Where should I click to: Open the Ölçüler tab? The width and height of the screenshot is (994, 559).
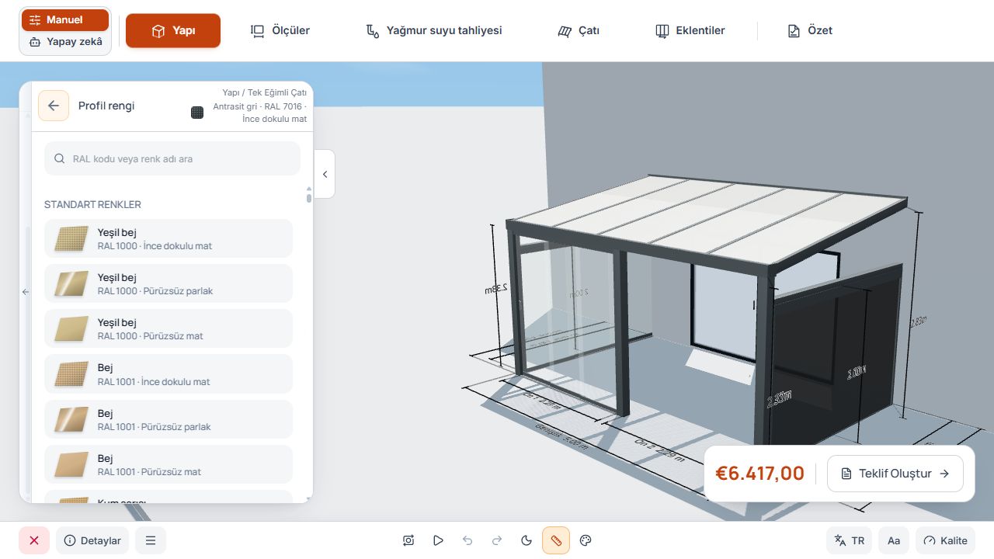point(280,31)
